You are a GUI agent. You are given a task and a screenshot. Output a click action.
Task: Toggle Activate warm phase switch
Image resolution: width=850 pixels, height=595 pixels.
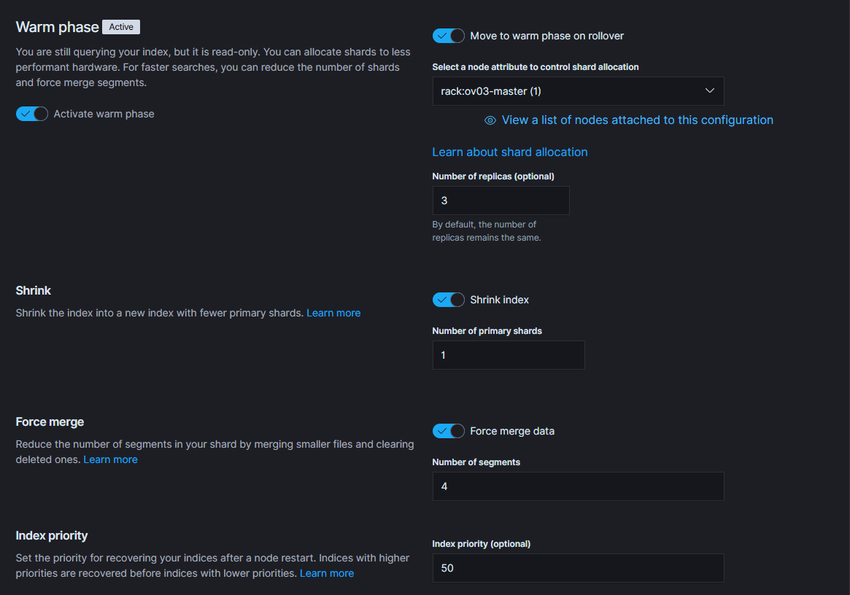pos(32,114)
